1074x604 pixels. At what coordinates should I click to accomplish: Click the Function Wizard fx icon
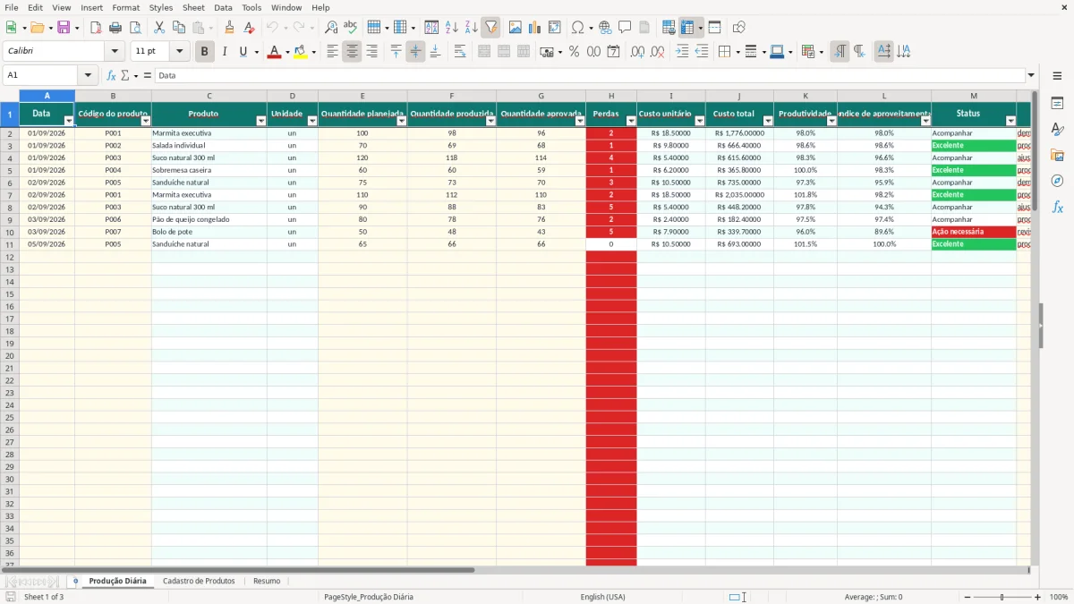[x=111, y=75]
